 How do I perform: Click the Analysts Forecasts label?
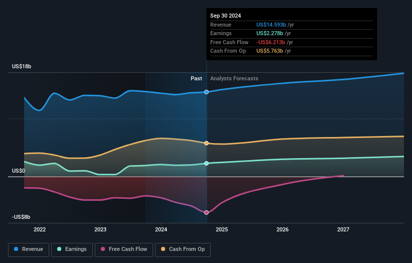coord(234,79)
